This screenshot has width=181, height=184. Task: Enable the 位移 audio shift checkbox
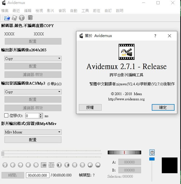point(6,115)
